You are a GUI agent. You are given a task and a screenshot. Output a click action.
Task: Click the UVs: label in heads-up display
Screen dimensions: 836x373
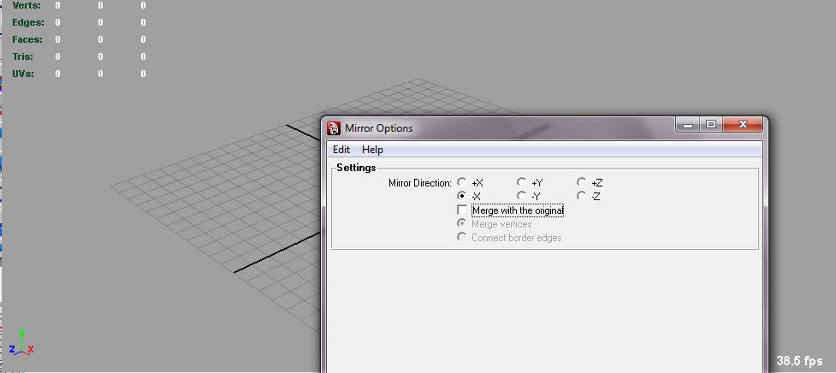pos(23,74)
